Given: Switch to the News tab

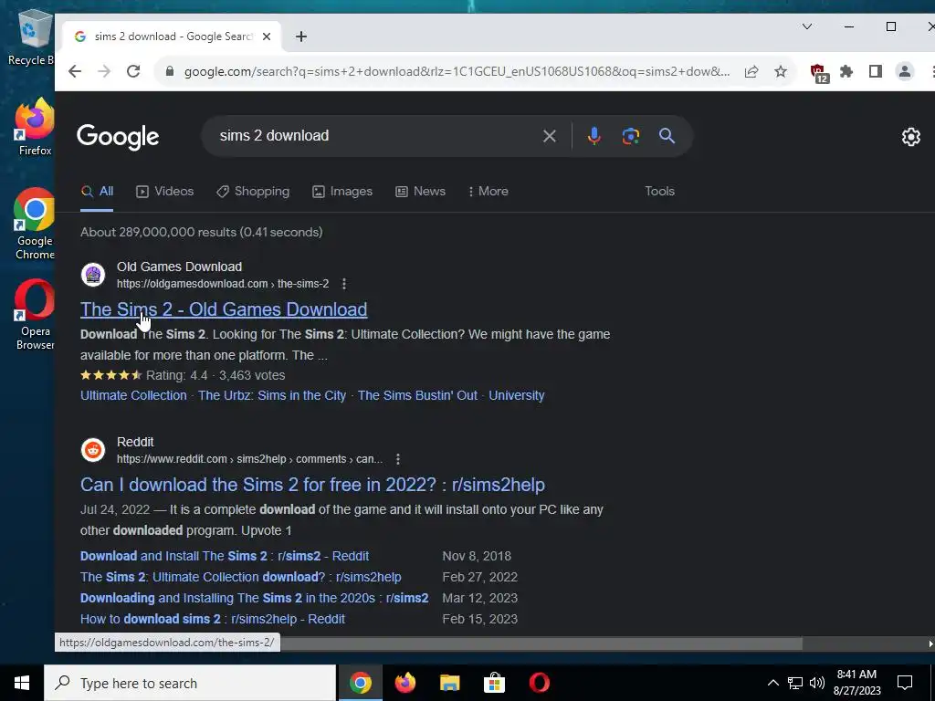Looking at the screenshot, I should click(x=420, y=192).
